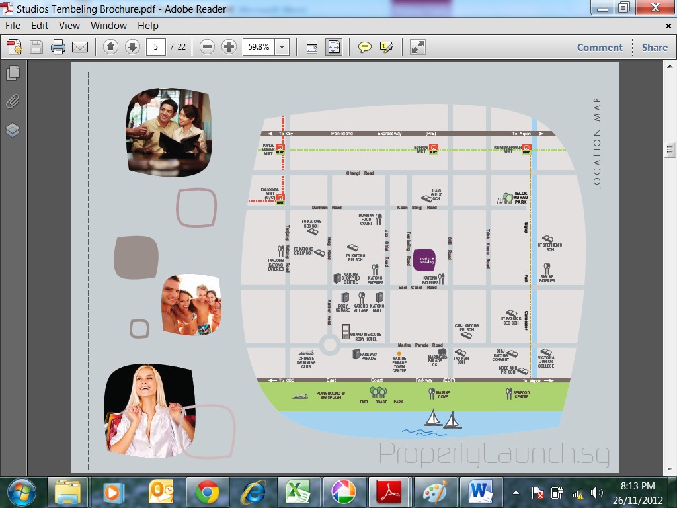Send file by email envelope icon
The width and height of the screenshot is (677, 508).
(80, 47)
